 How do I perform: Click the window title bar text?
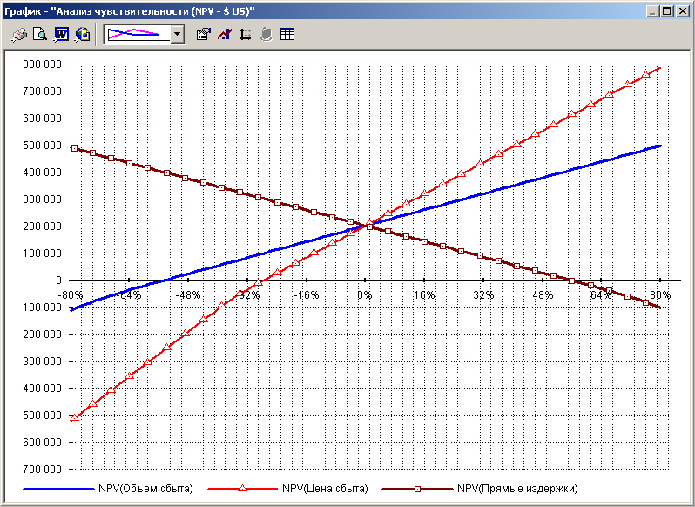point(130,11)
